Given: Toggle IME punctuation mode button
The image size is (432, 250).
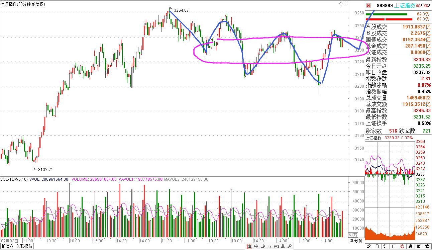Looking at the screenshot, I should [x=269, y=247].
